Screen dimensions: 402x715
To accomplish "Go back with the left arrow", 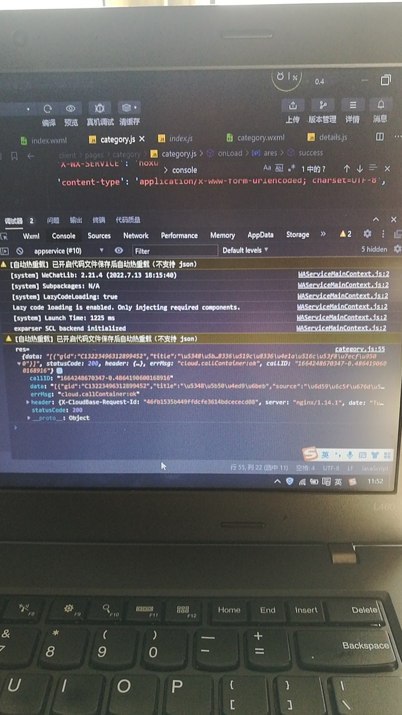I will click(31, 156).
